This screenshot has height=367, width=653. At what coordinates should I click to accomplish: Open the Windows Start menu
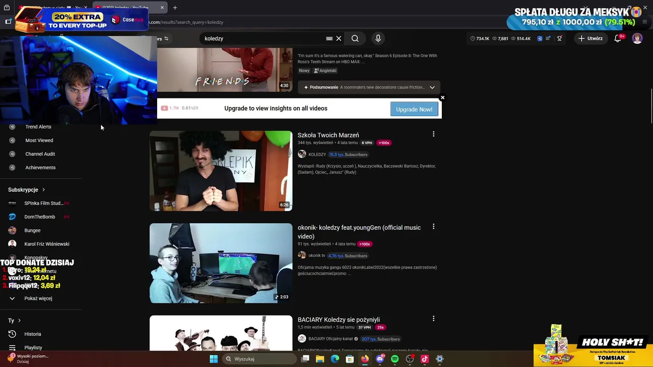[x=214, y=359]
